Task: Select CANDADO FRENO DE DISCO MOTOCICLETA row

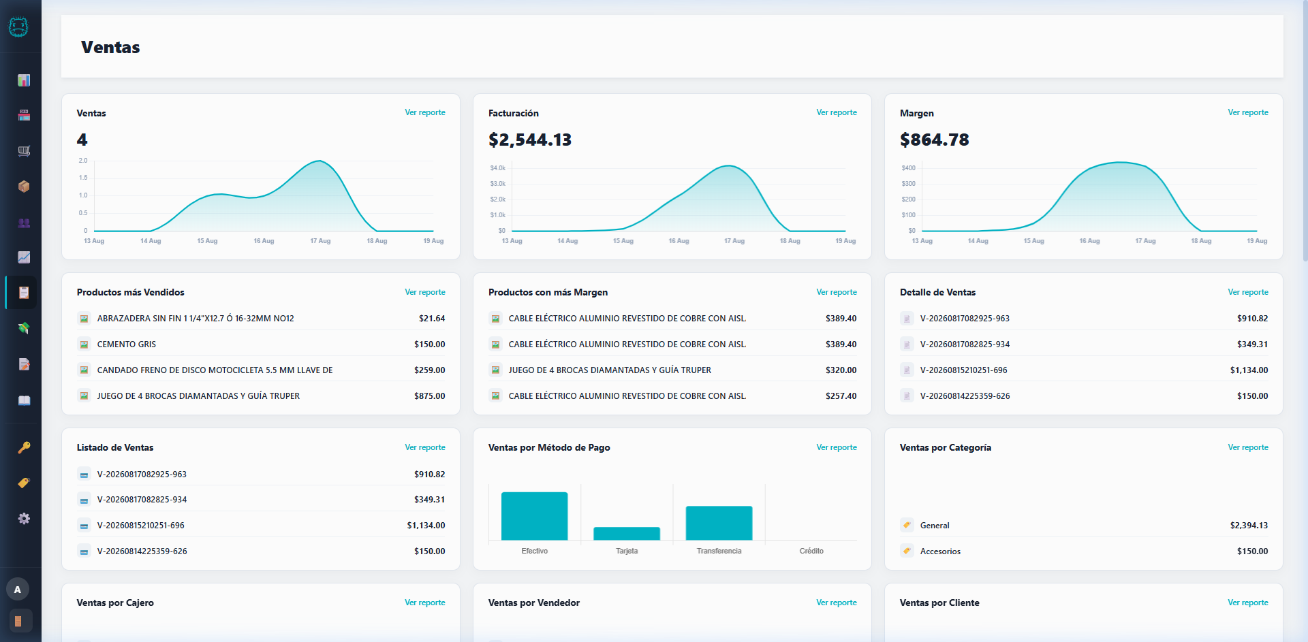Action: click(x=261, y=370)
